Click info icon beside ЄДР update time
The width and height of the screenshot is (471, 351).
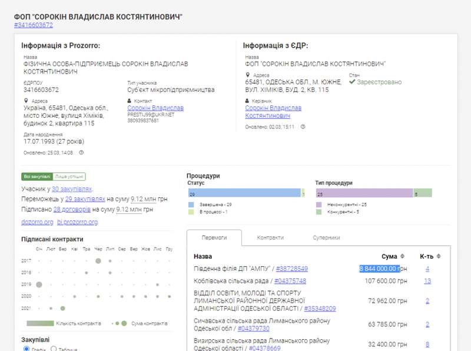[303, 127]
